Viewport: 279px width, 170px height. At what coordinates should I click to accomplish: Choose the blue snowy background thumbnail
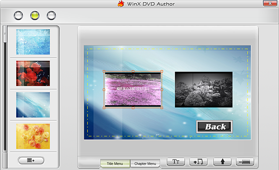click(33, 42)
